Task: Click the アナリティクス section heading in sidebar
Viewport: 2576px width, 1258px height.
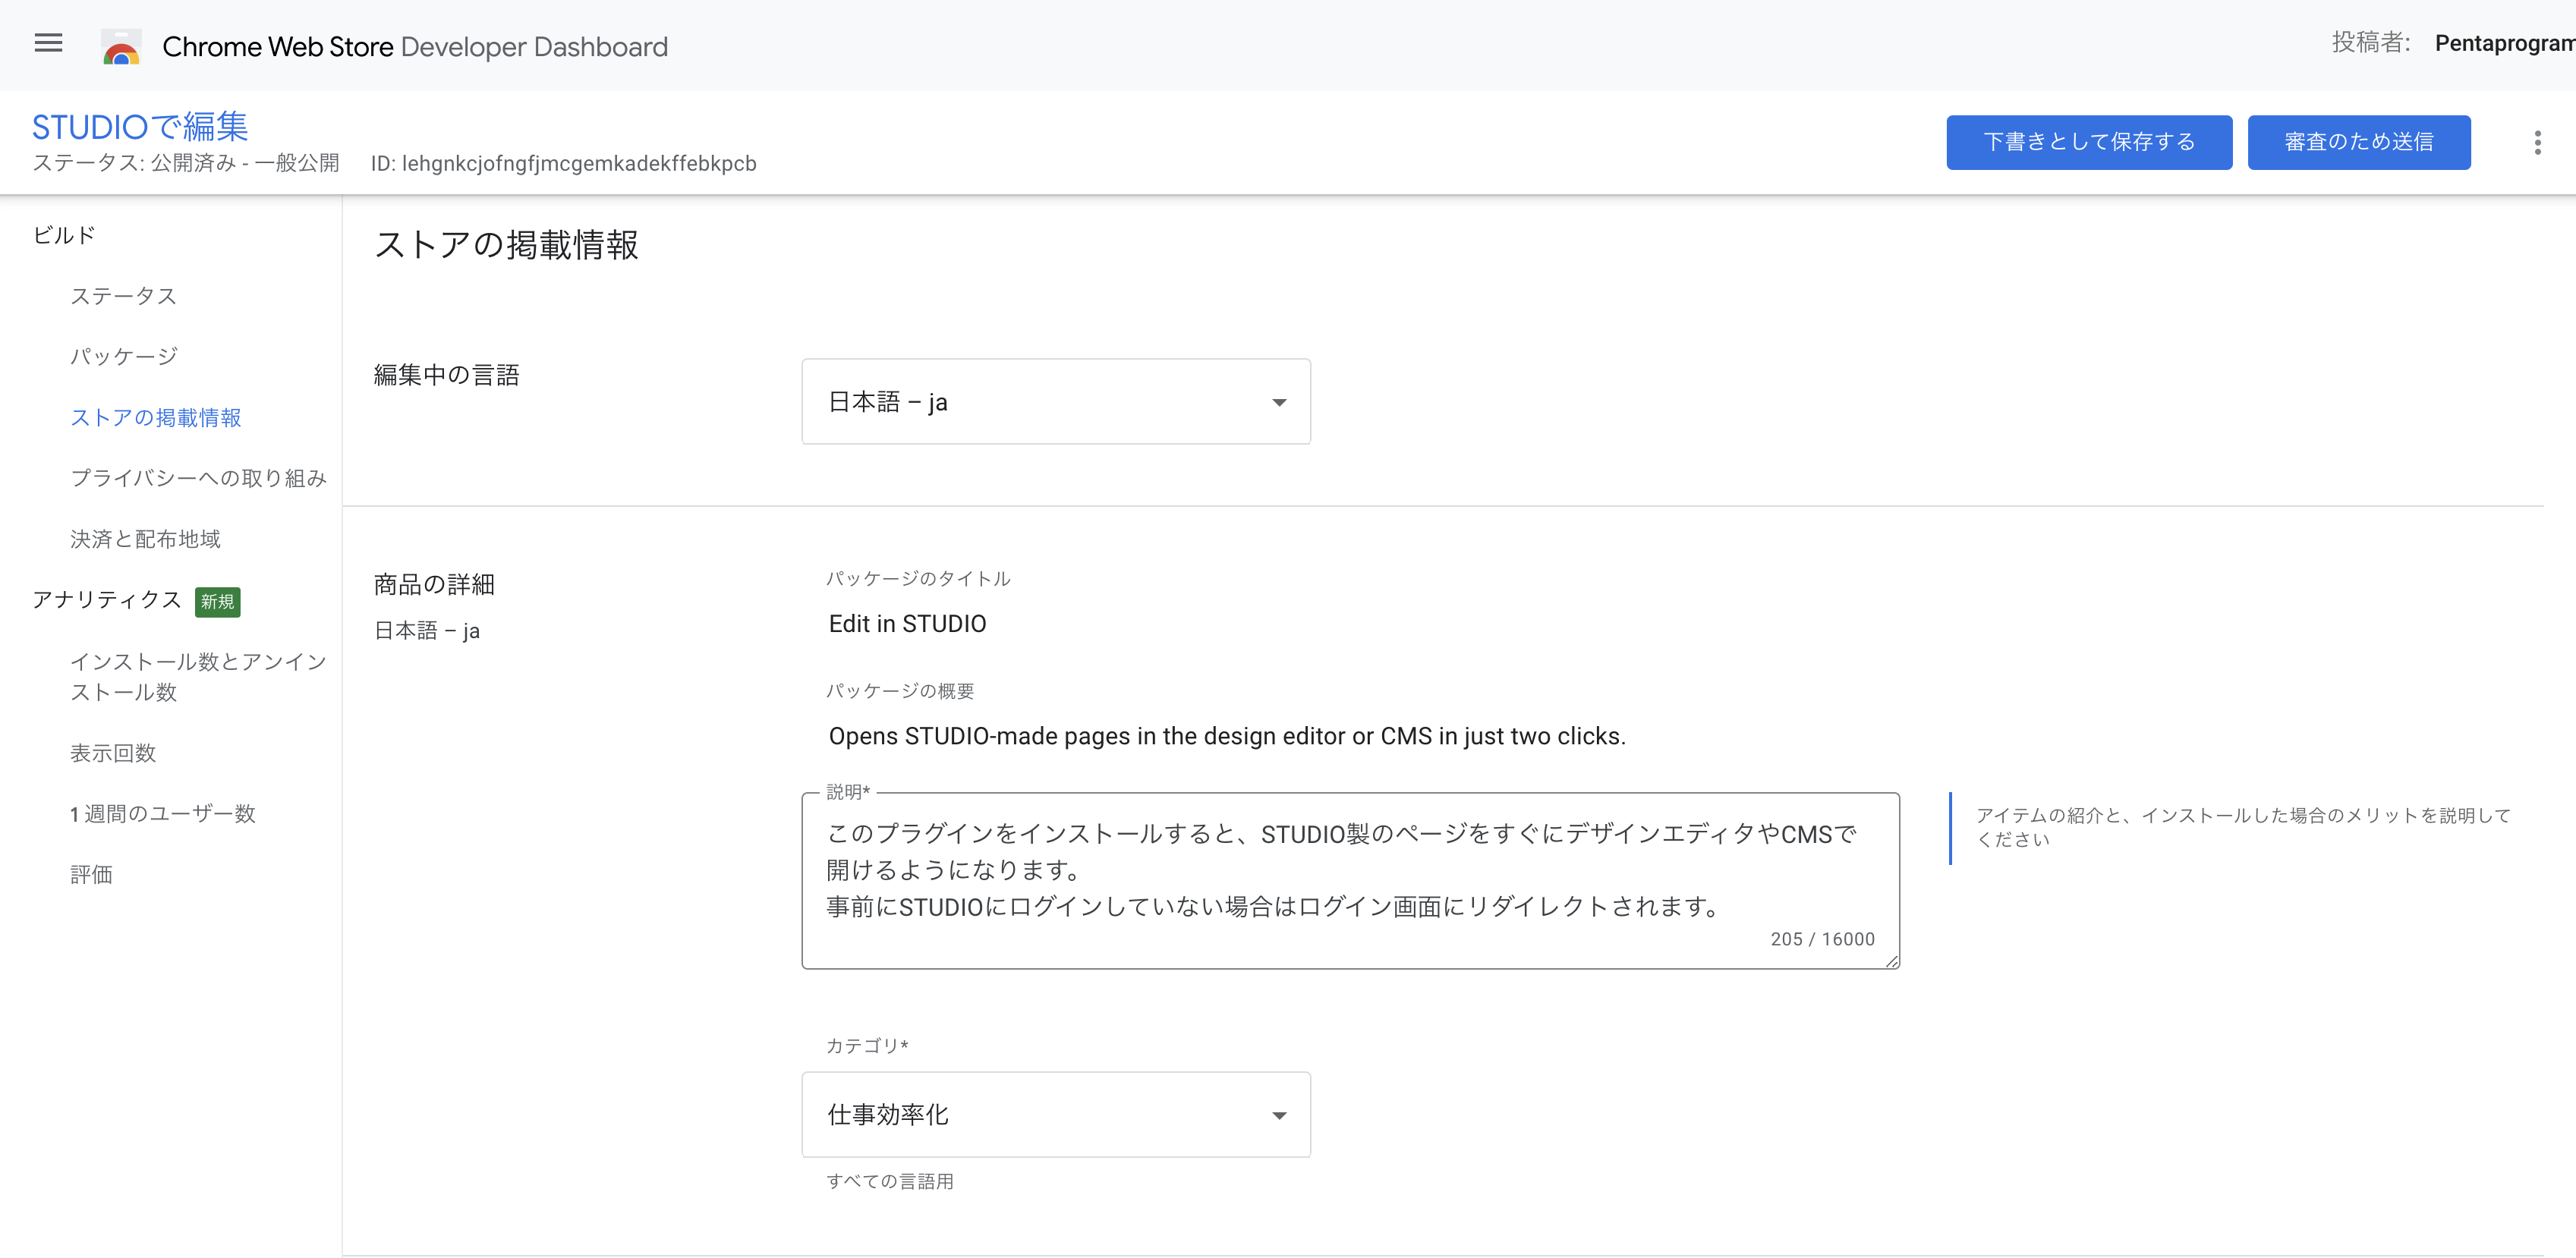Action: 107,600
